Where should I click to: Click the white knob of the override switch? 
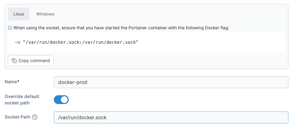(x=64, y=100)
